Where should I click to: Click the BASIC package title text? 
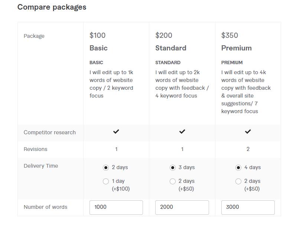(x=96, y=62)
